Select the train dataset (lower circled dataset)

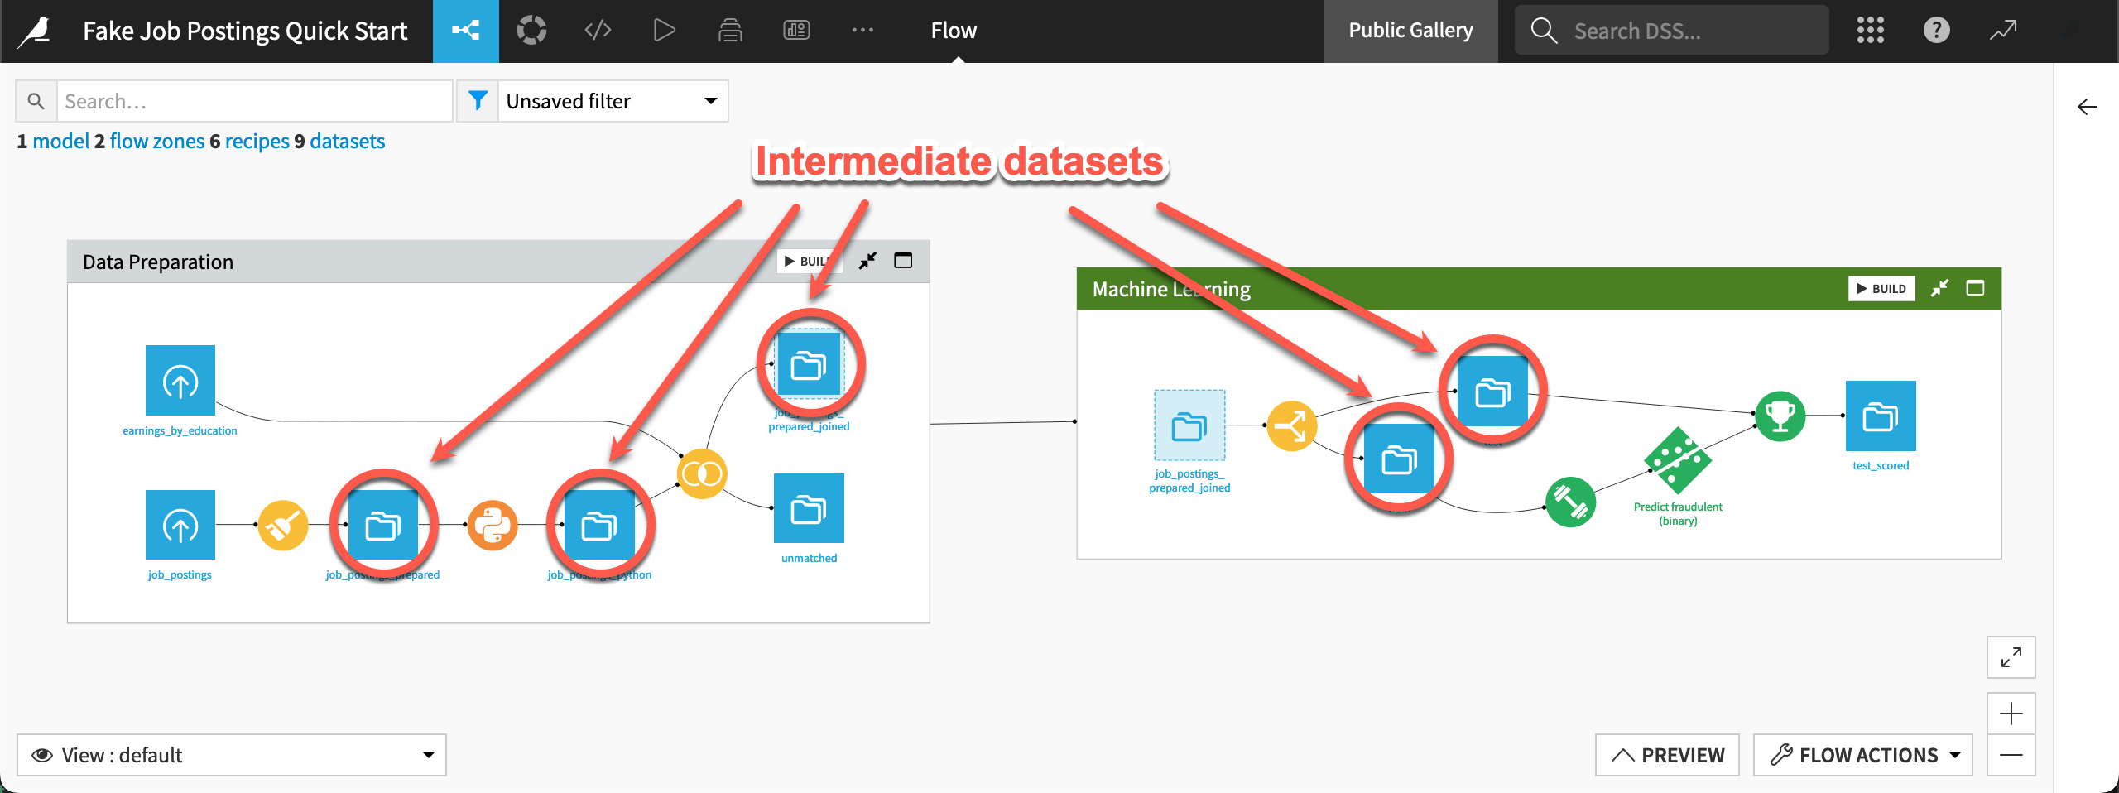pyautogui.click(x=1399, y=459)
